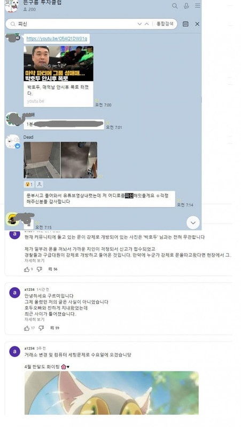Image resolution: width=241 pixels, height=427 pixels.
Task: Expand 자세히 보기 on the 구르미입니다 post
Action: pos(35,319)
